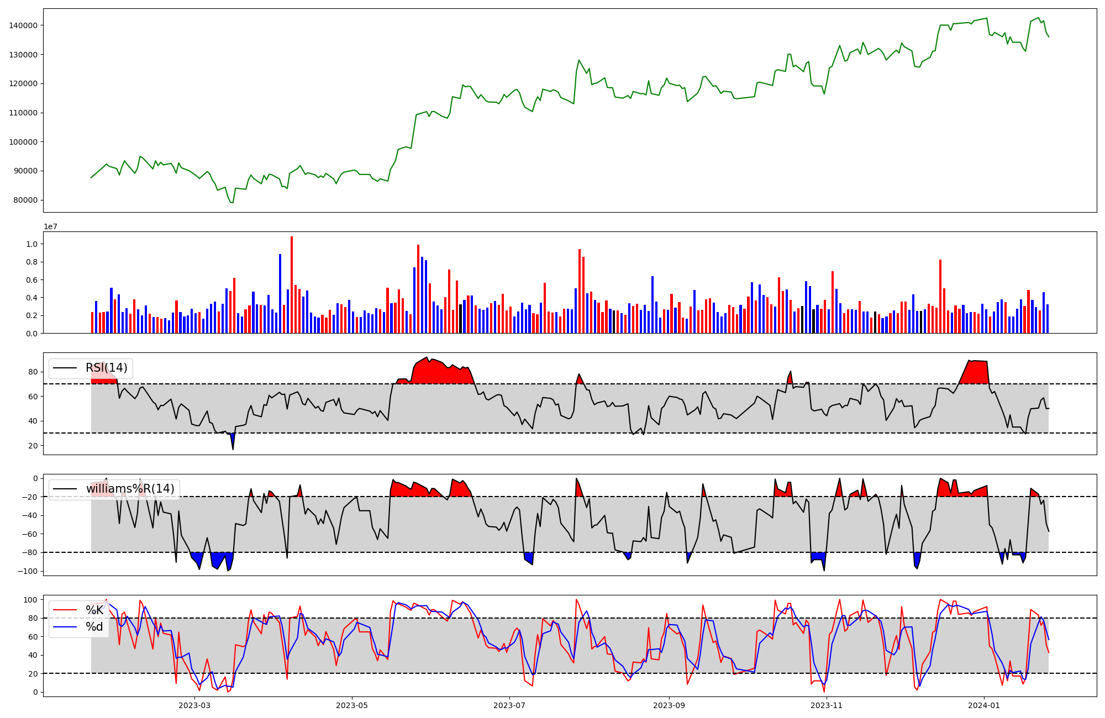Click the black RSI(14) legend line sample

coord(65,368)
